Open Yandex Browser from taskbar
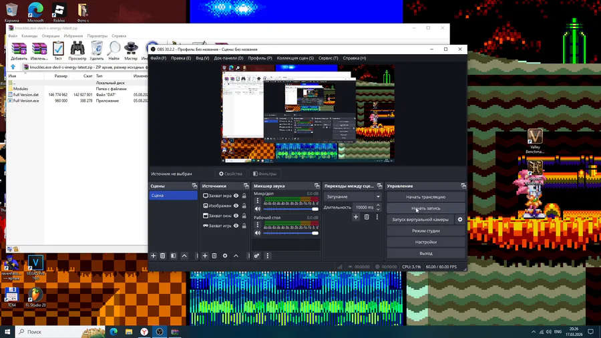This screenshot has height=338, width=601. point(144,331)
